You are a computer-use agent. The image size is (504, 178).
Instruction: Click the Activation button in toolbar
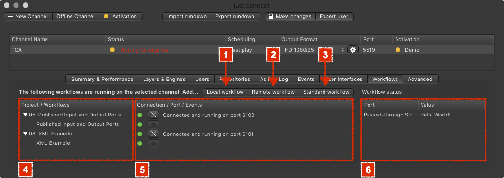[120, 17]
